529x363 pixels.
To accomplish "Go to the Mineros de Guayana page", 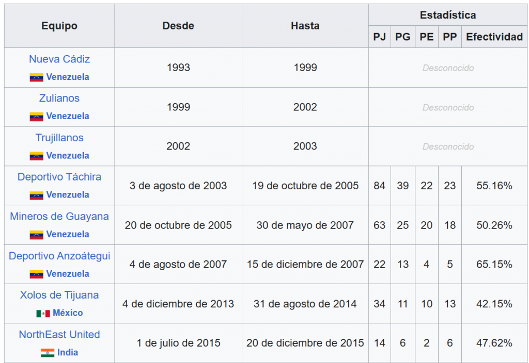I will (59, 217).
